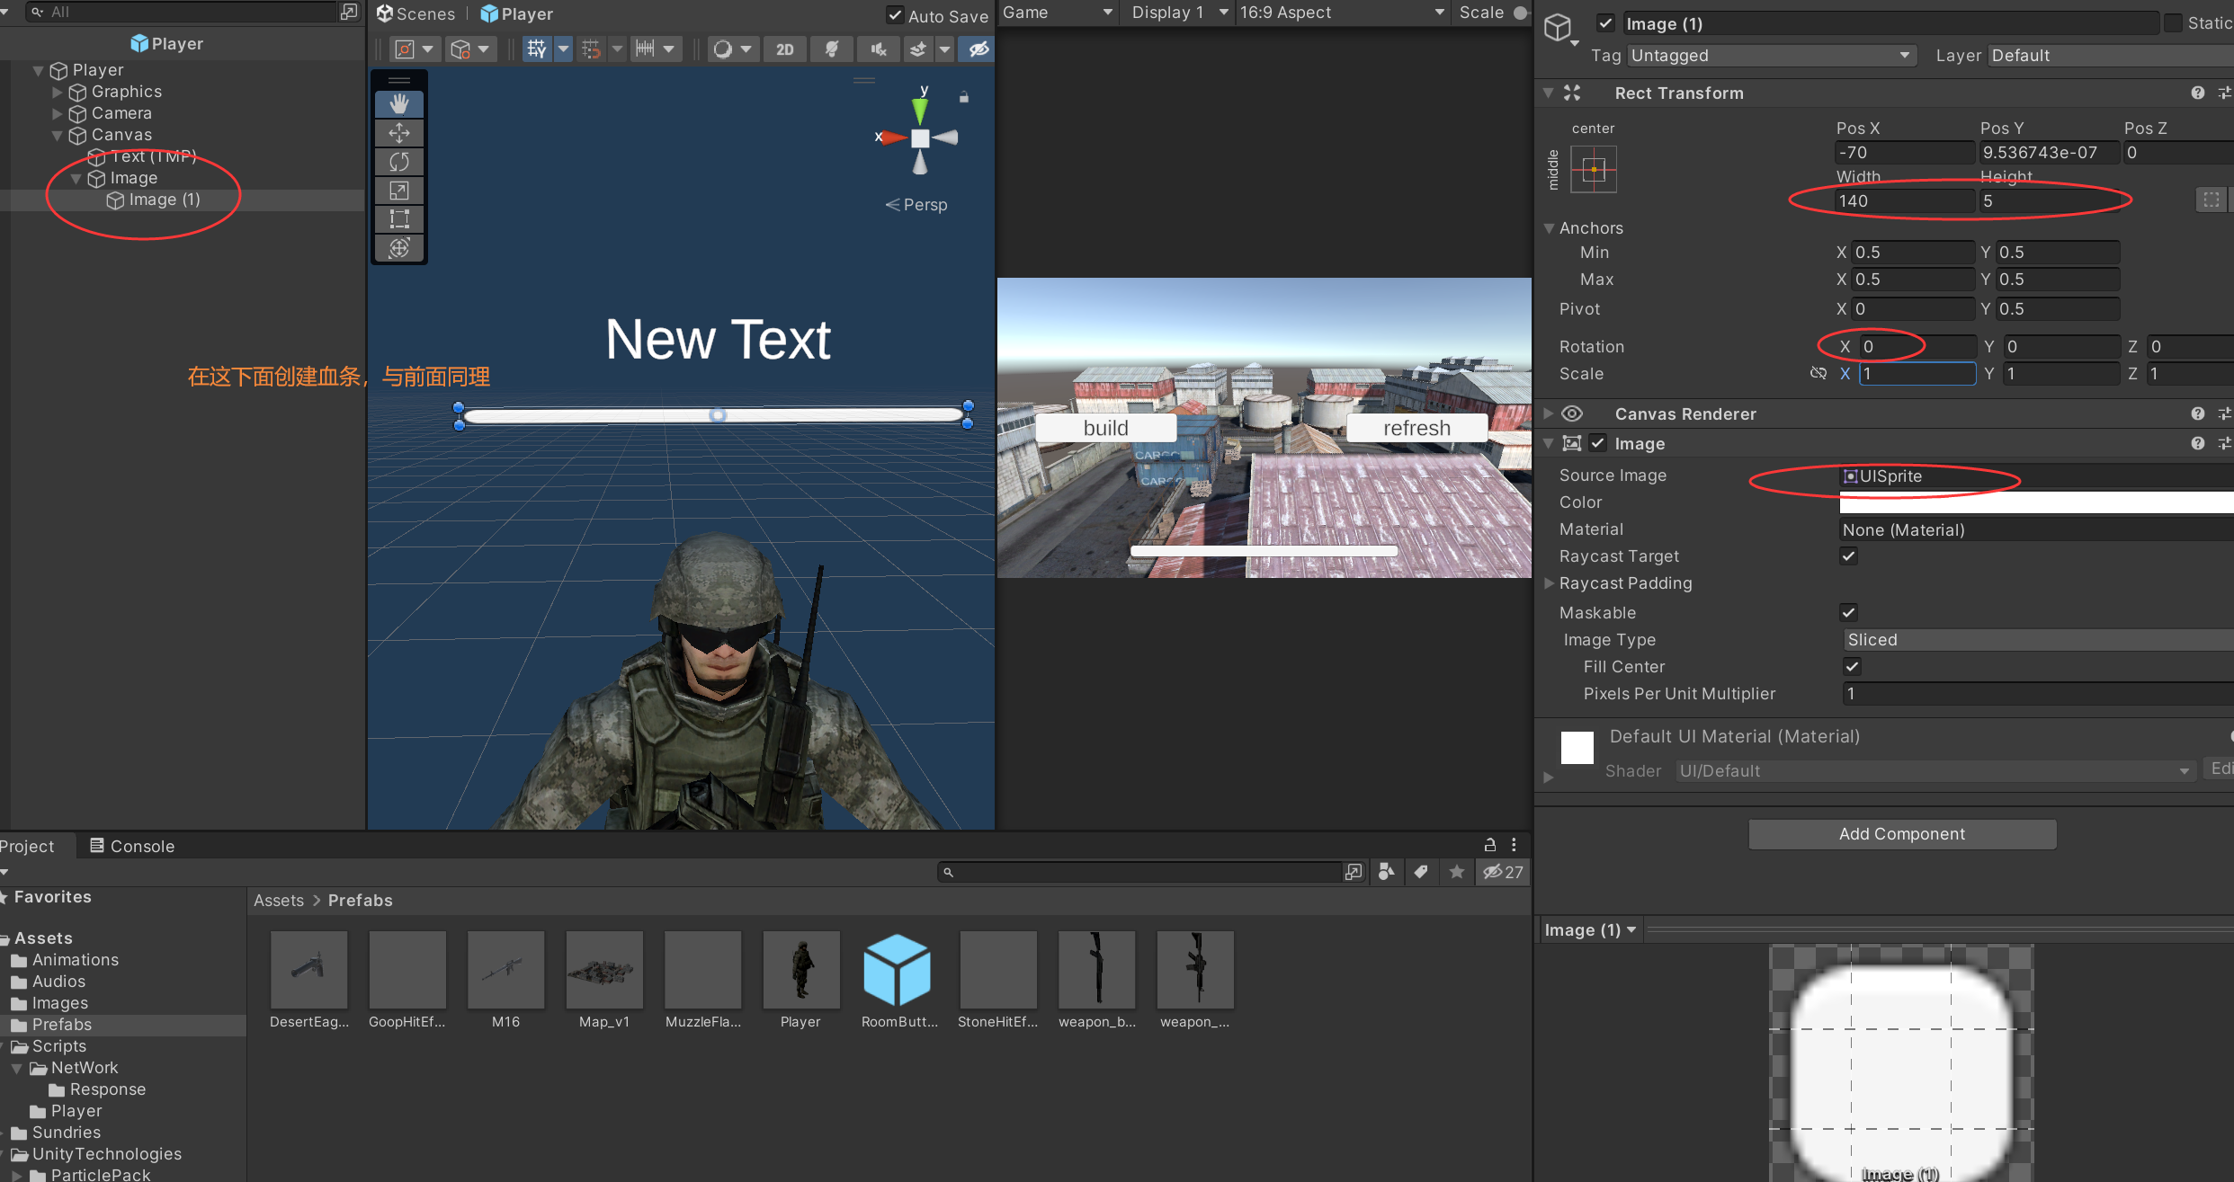The height and width of the screenshot is (1182, 2234).
Task: Uncheck the Maskable checkbox
Action: (1849, 612)
